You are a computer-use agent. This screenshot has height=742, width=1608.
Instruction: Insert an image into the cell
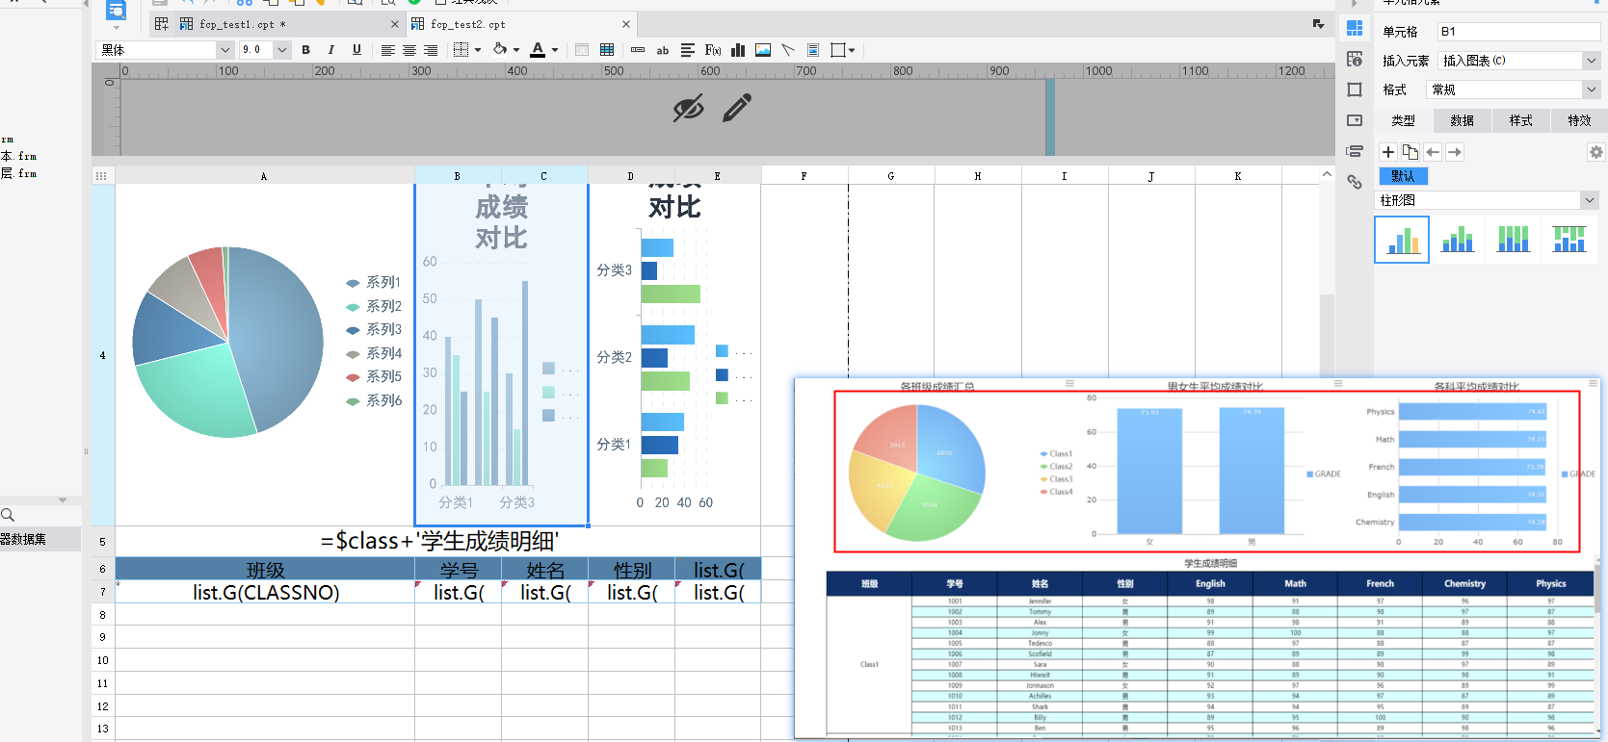pos(763,50)
